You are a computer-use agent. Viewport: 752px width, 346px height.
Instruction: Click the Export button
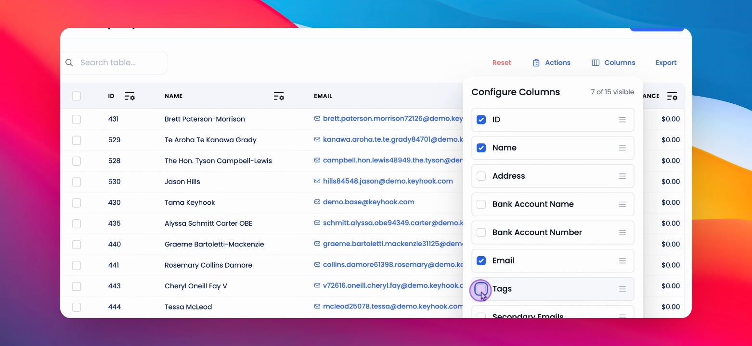[666, 63]
